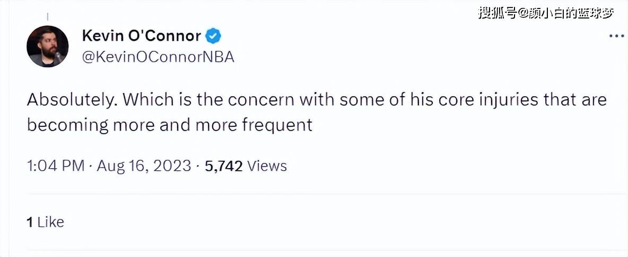This screenshot has height=257, width=628.
Task: Click the line "becoming more and more frequent"
Action: click(170, 125)
